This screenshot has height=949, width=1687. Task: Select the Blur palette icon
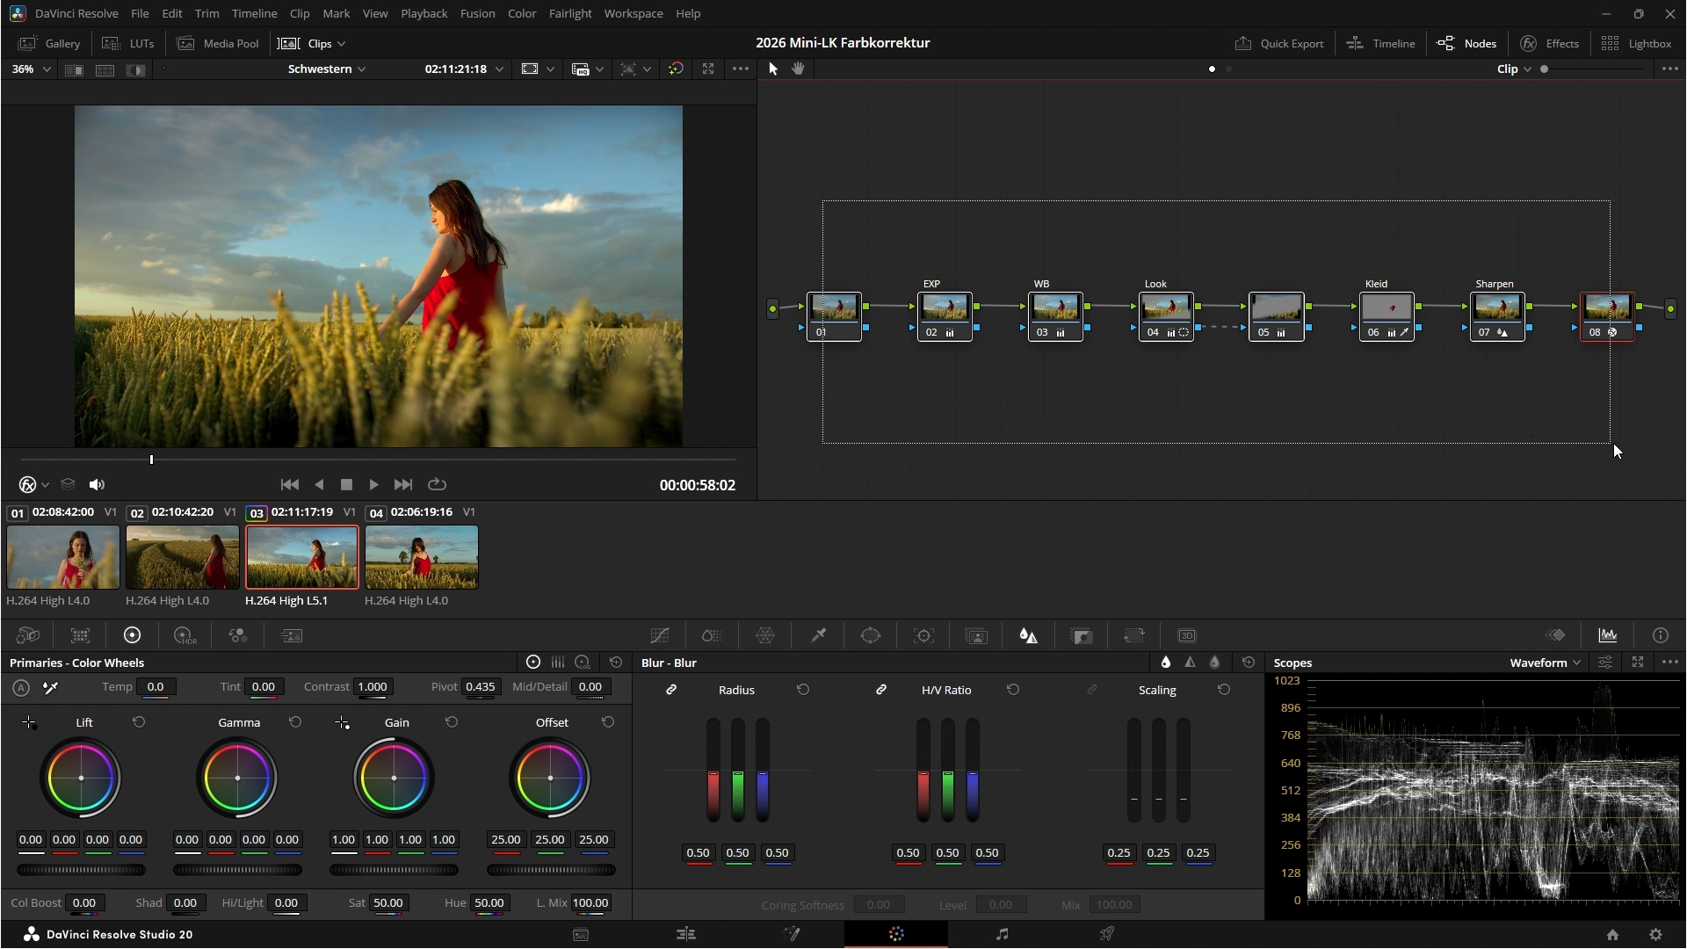coord(1028,635)
